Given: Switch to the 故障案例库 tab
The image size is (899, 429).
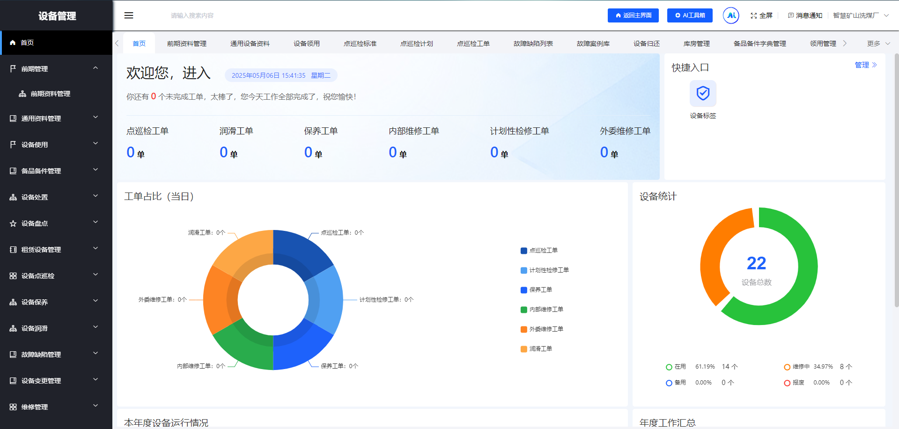Looking at the screenshot, I should tap(593, 44).
